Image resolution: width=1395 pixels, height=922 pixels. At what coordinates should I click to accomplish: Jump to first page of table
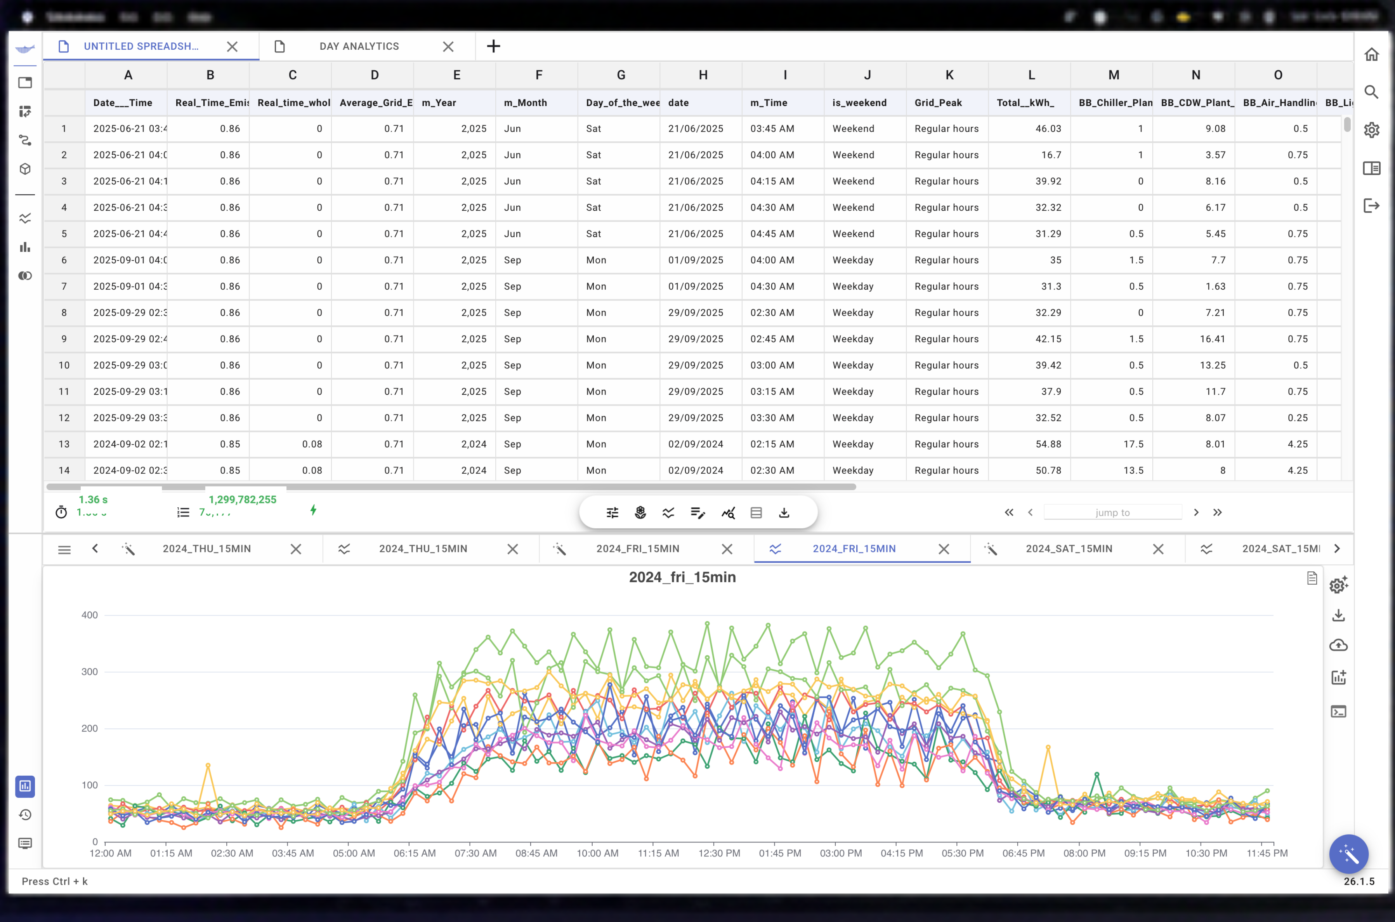pos(1009,512)
